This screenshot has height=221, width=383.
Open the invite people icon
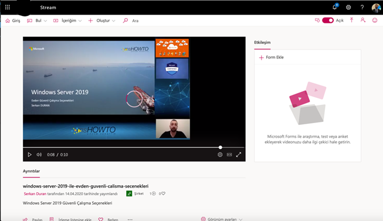[363, 21]
